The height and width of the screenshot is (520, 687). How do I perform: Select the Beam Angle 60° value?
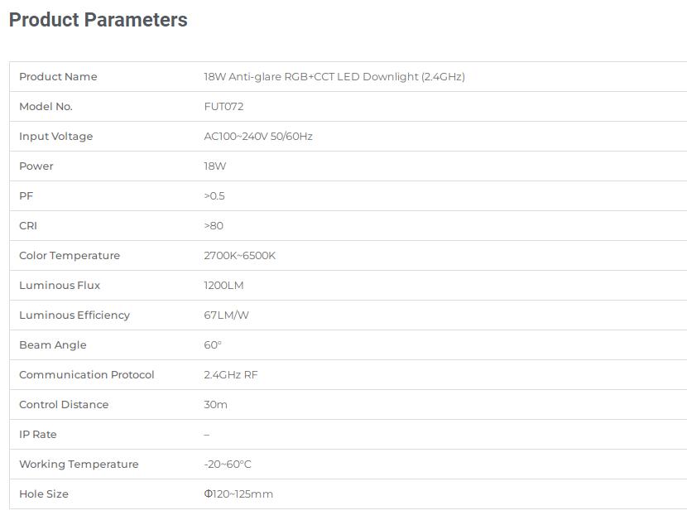pyautogui.click(x=213, y=345)
